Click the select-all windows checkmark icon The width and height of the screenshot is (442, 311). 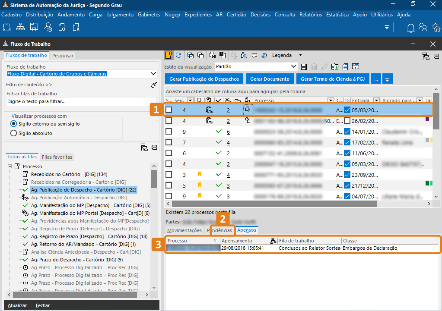coord(191,56)
